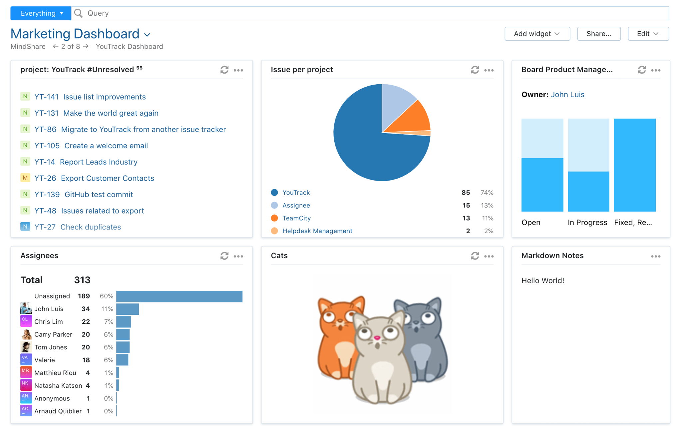The height and width of the screenshot is (432, 682).
Task: Click the In Progress column bar
Action: click(588, 165)
